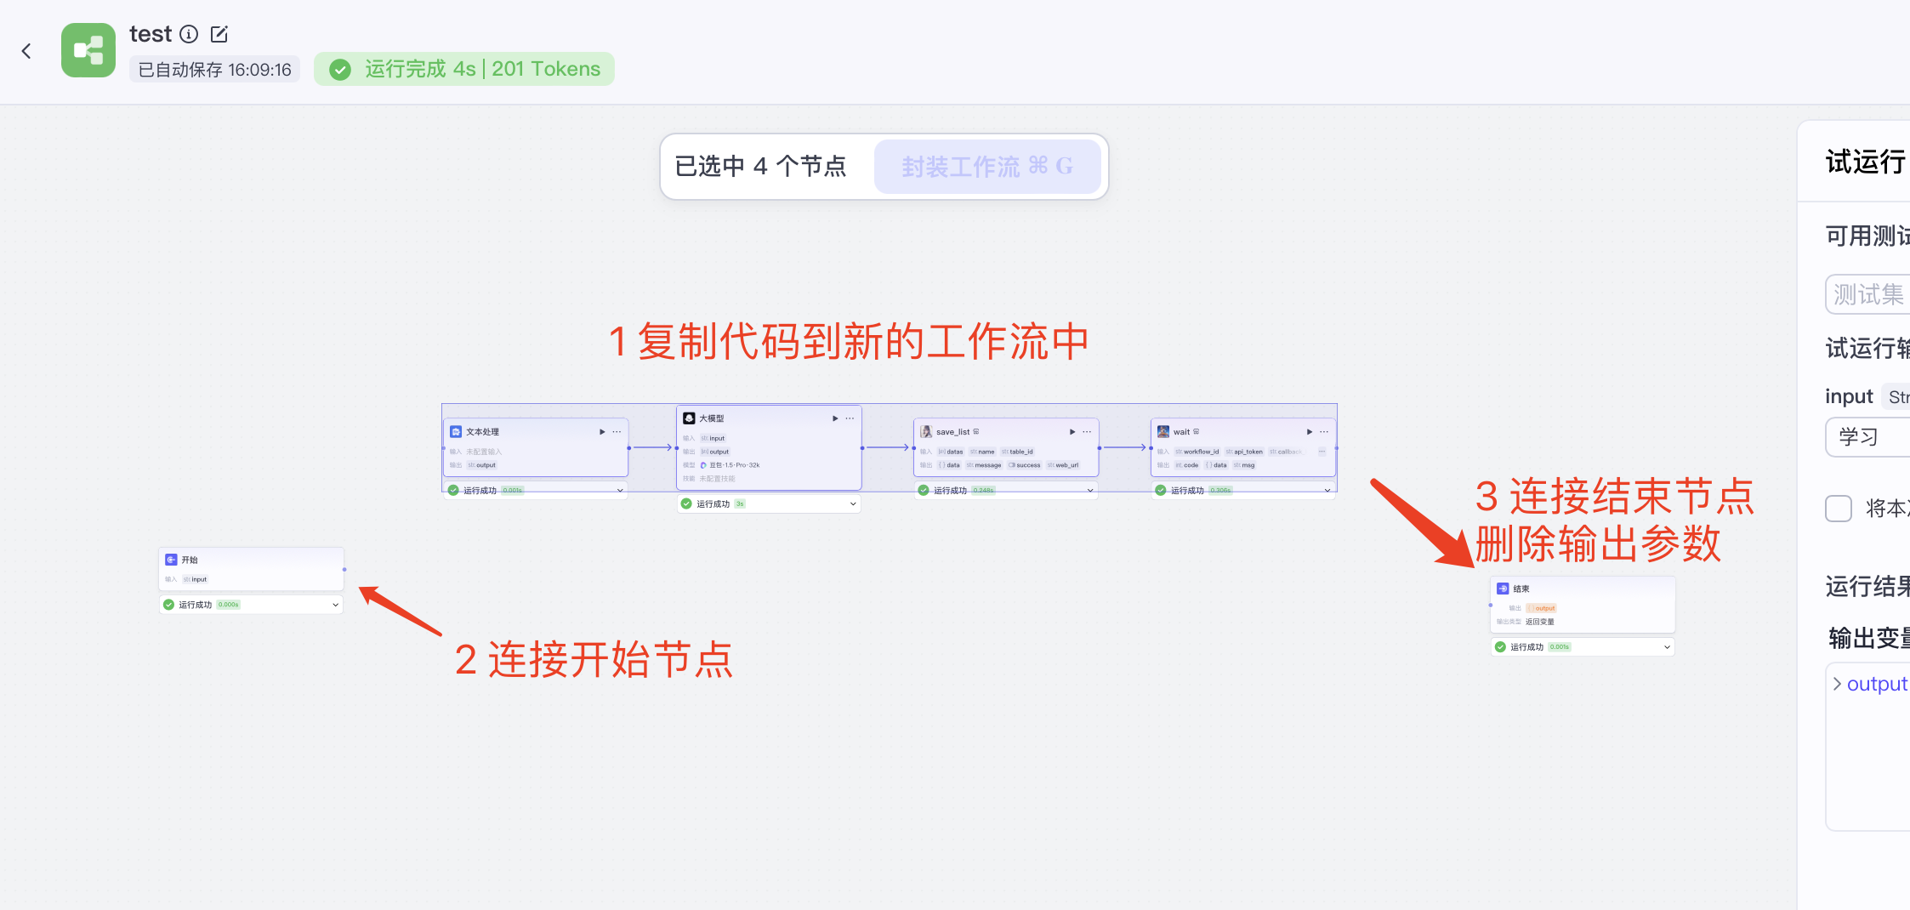Image resolution: width=1910 pixels, height=910 pixels.
Task: Go back with the left arrow
Action: click(26, 51)
